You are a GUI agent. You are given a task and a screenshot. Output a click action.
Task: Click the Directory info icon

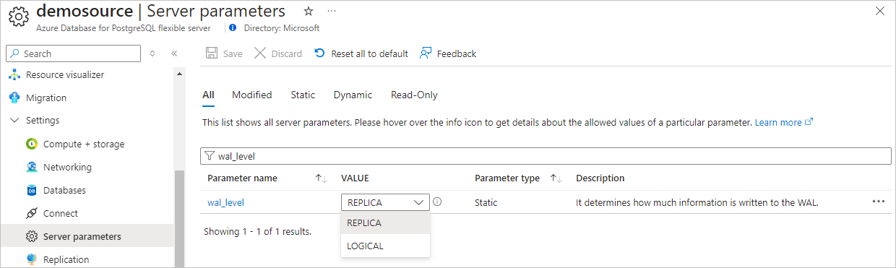(x=233, y=28)
